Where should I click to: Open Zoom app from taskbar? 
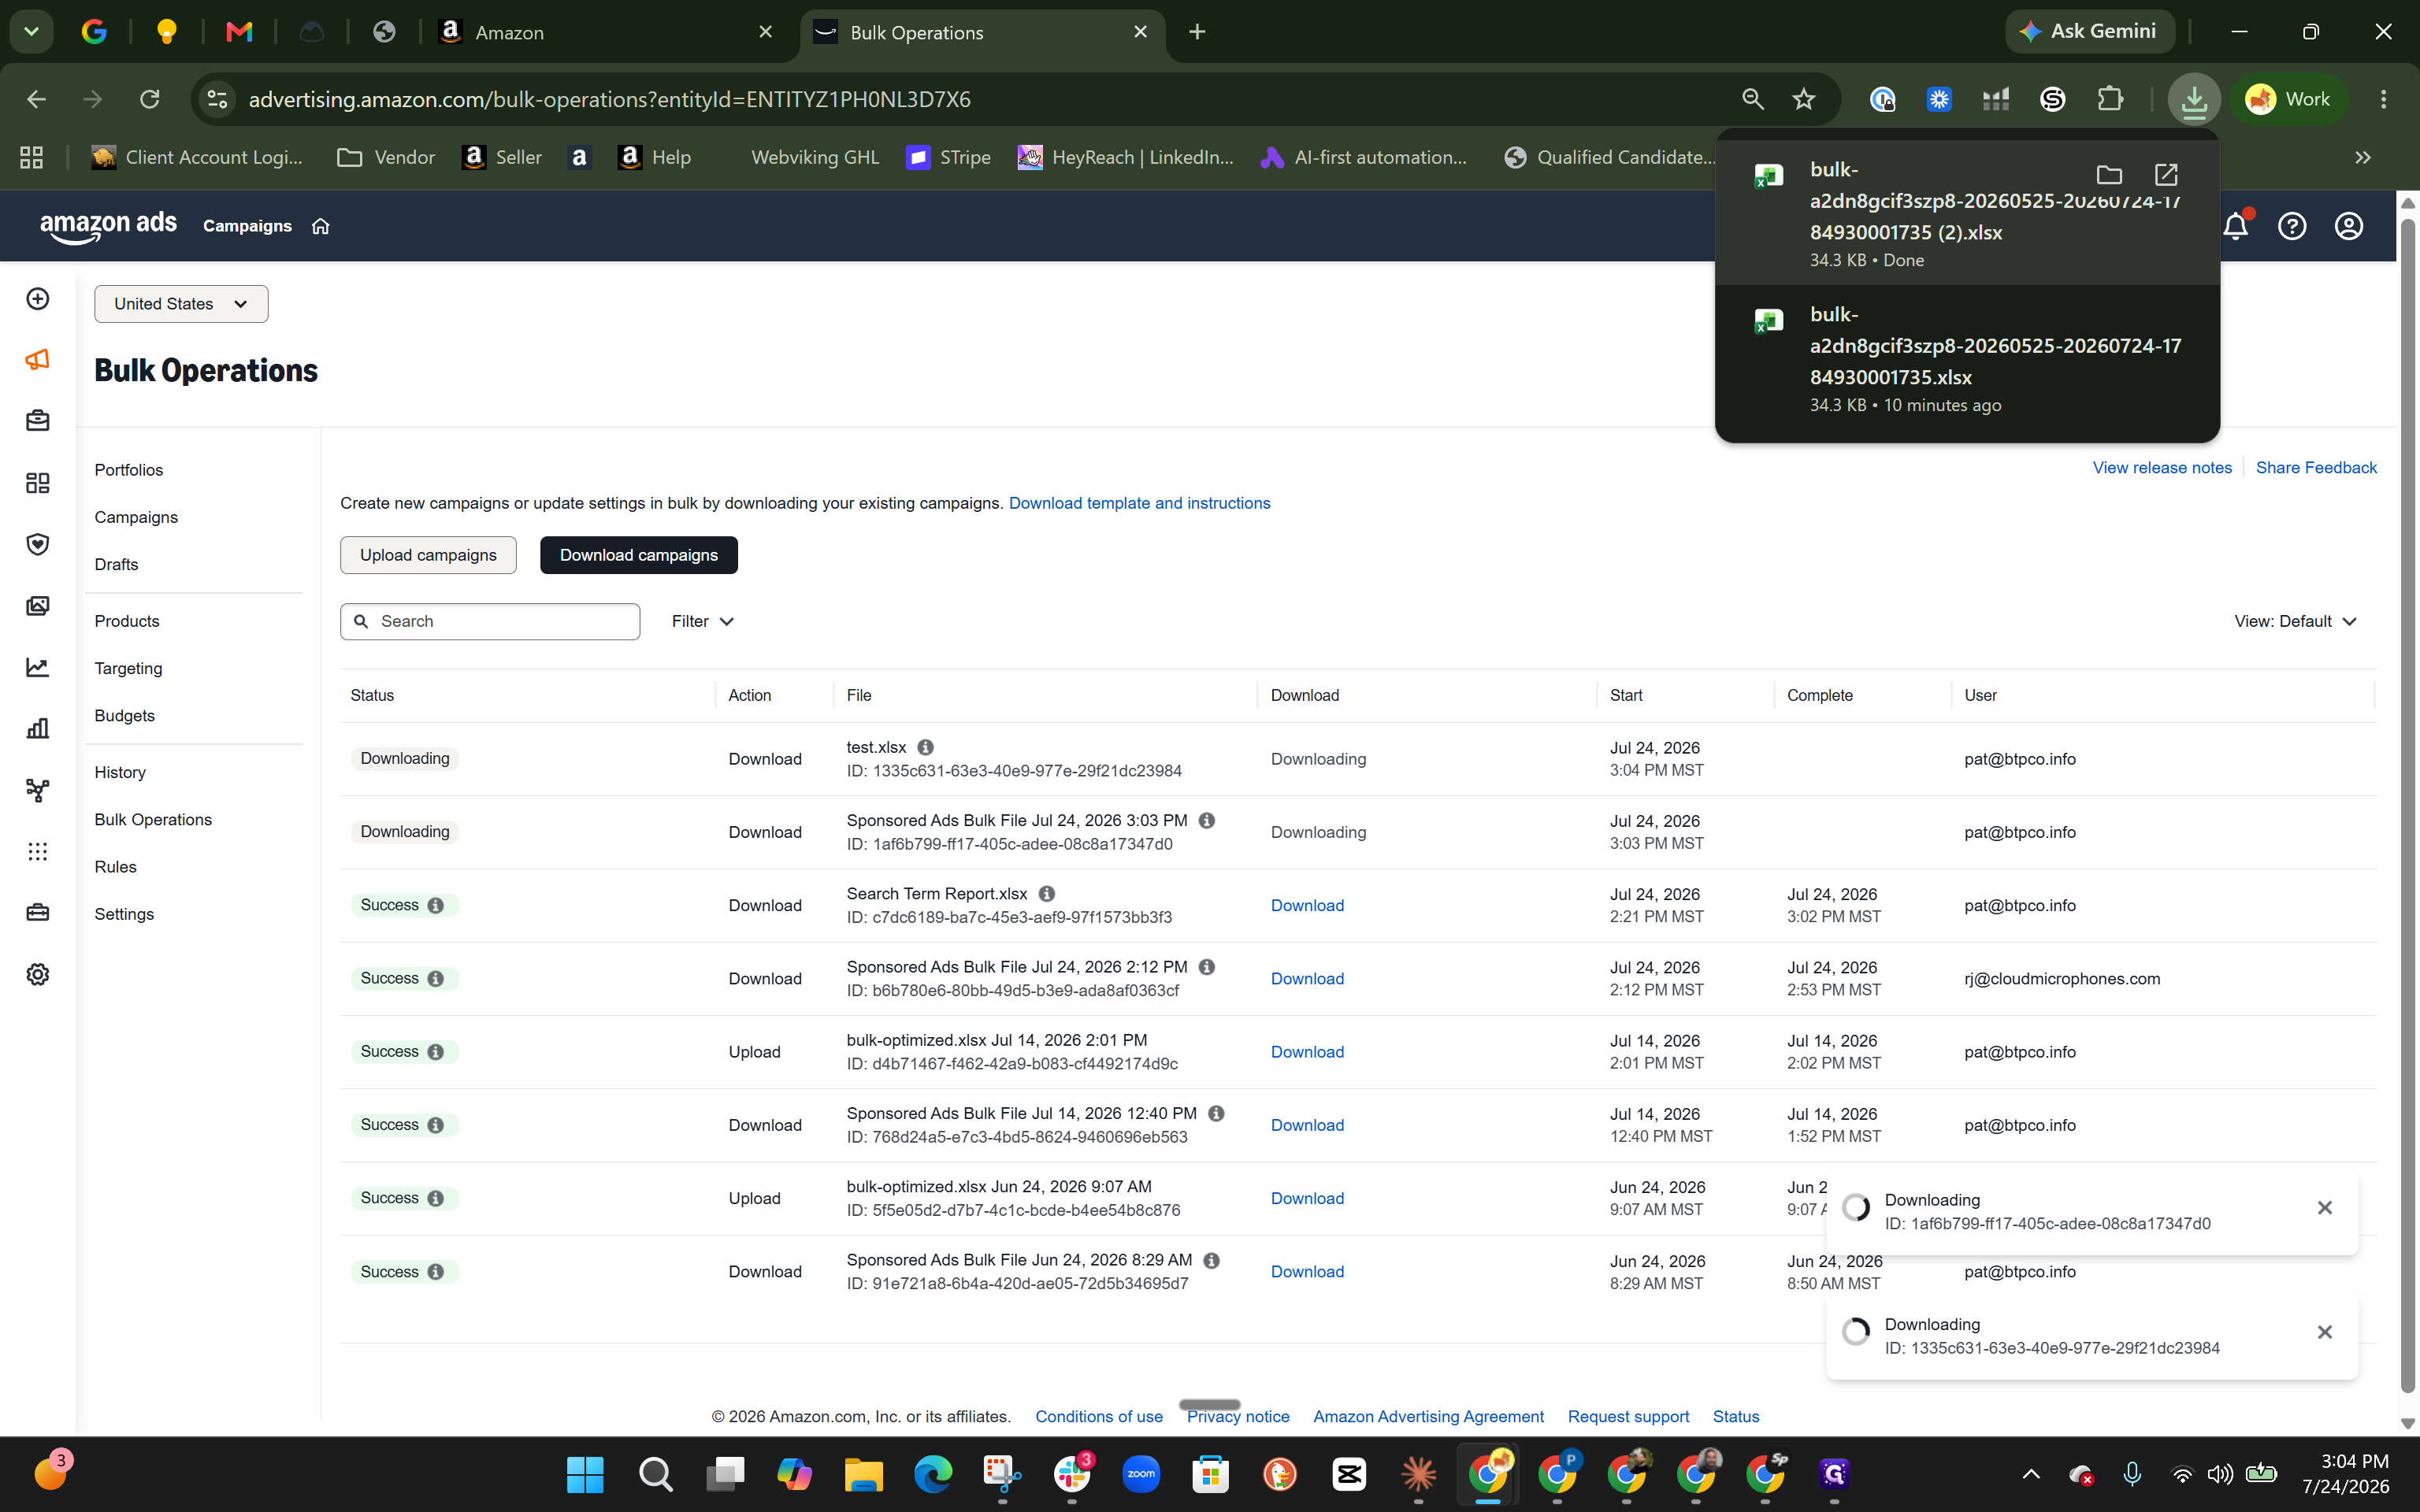1141,1474
